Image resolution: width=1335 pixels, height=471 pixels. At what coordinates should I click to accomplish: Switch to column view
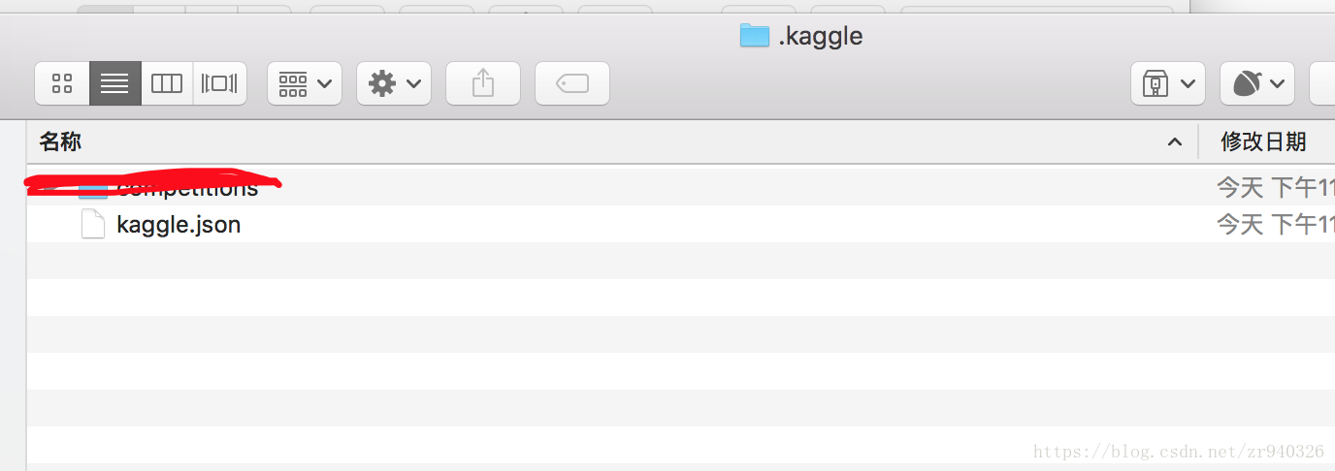167,83
